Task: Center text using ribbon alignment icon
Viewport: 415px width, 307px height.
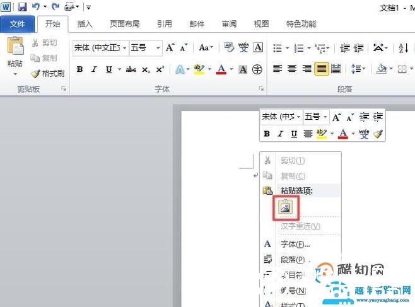Action: (x=292, y=69)
